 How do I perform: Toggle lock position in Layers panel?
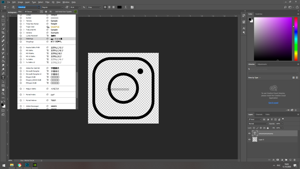coord(261,128)
